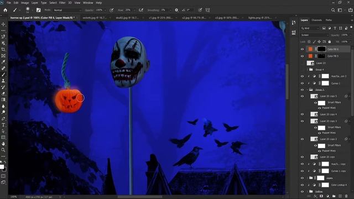This screenshot has height=199, width=354.
Task: Collapse Layer 20 copy 5 smart filters
Action: click(x=349, y=96)
